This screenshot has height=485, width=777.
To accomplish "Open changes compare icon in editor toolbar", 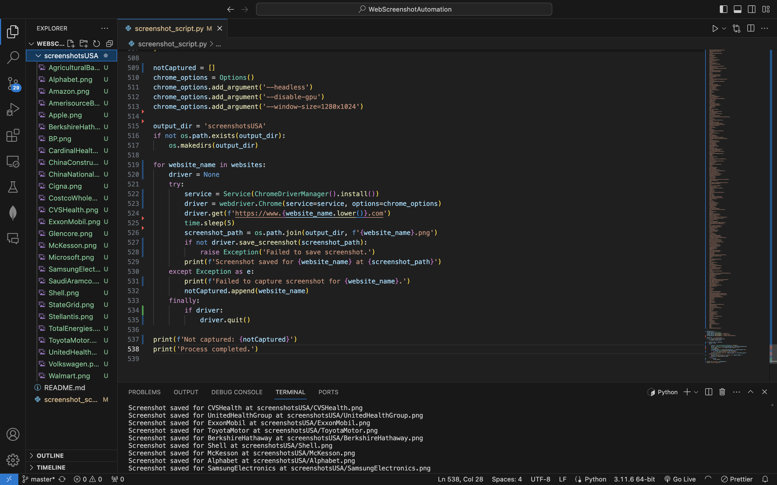I will coord(737,29).
